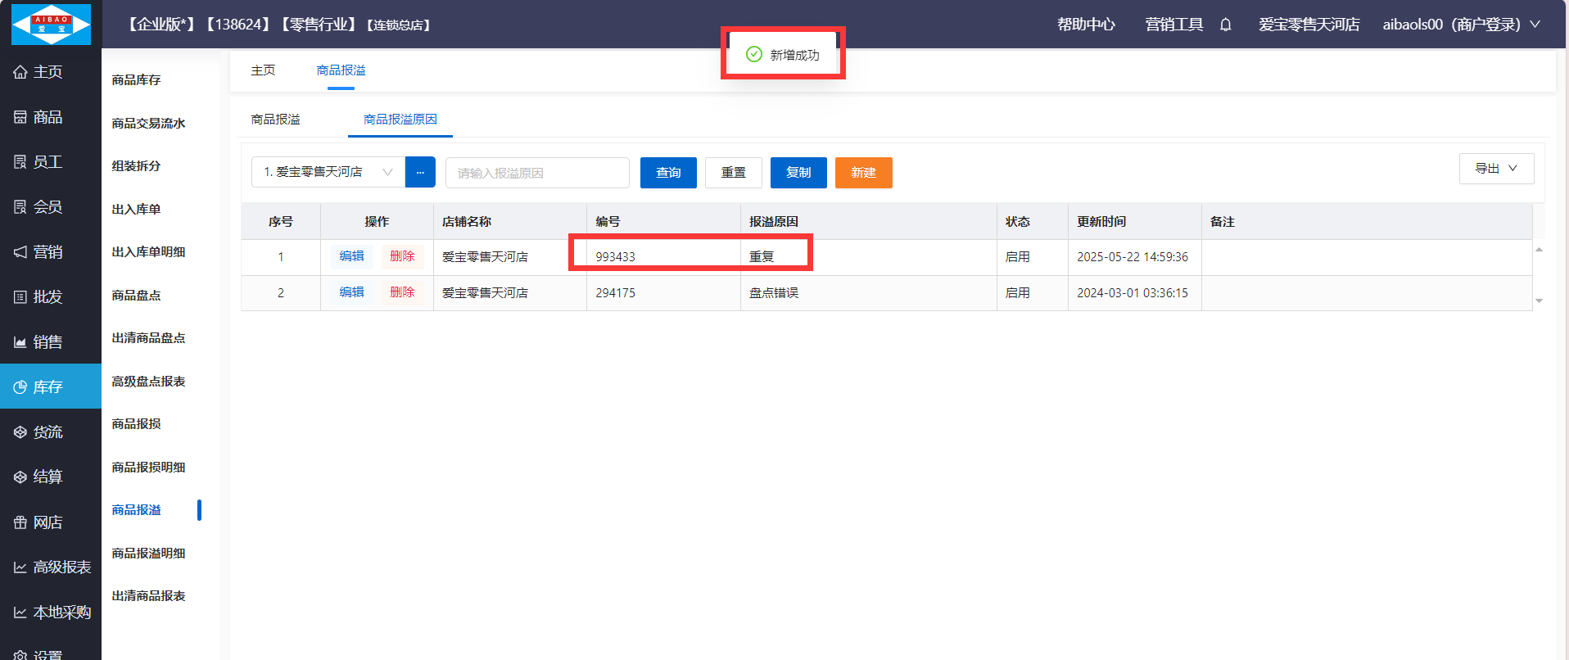Open the 批发 sidebar module
Screen dimensions: 1569x660
(51, 297)
